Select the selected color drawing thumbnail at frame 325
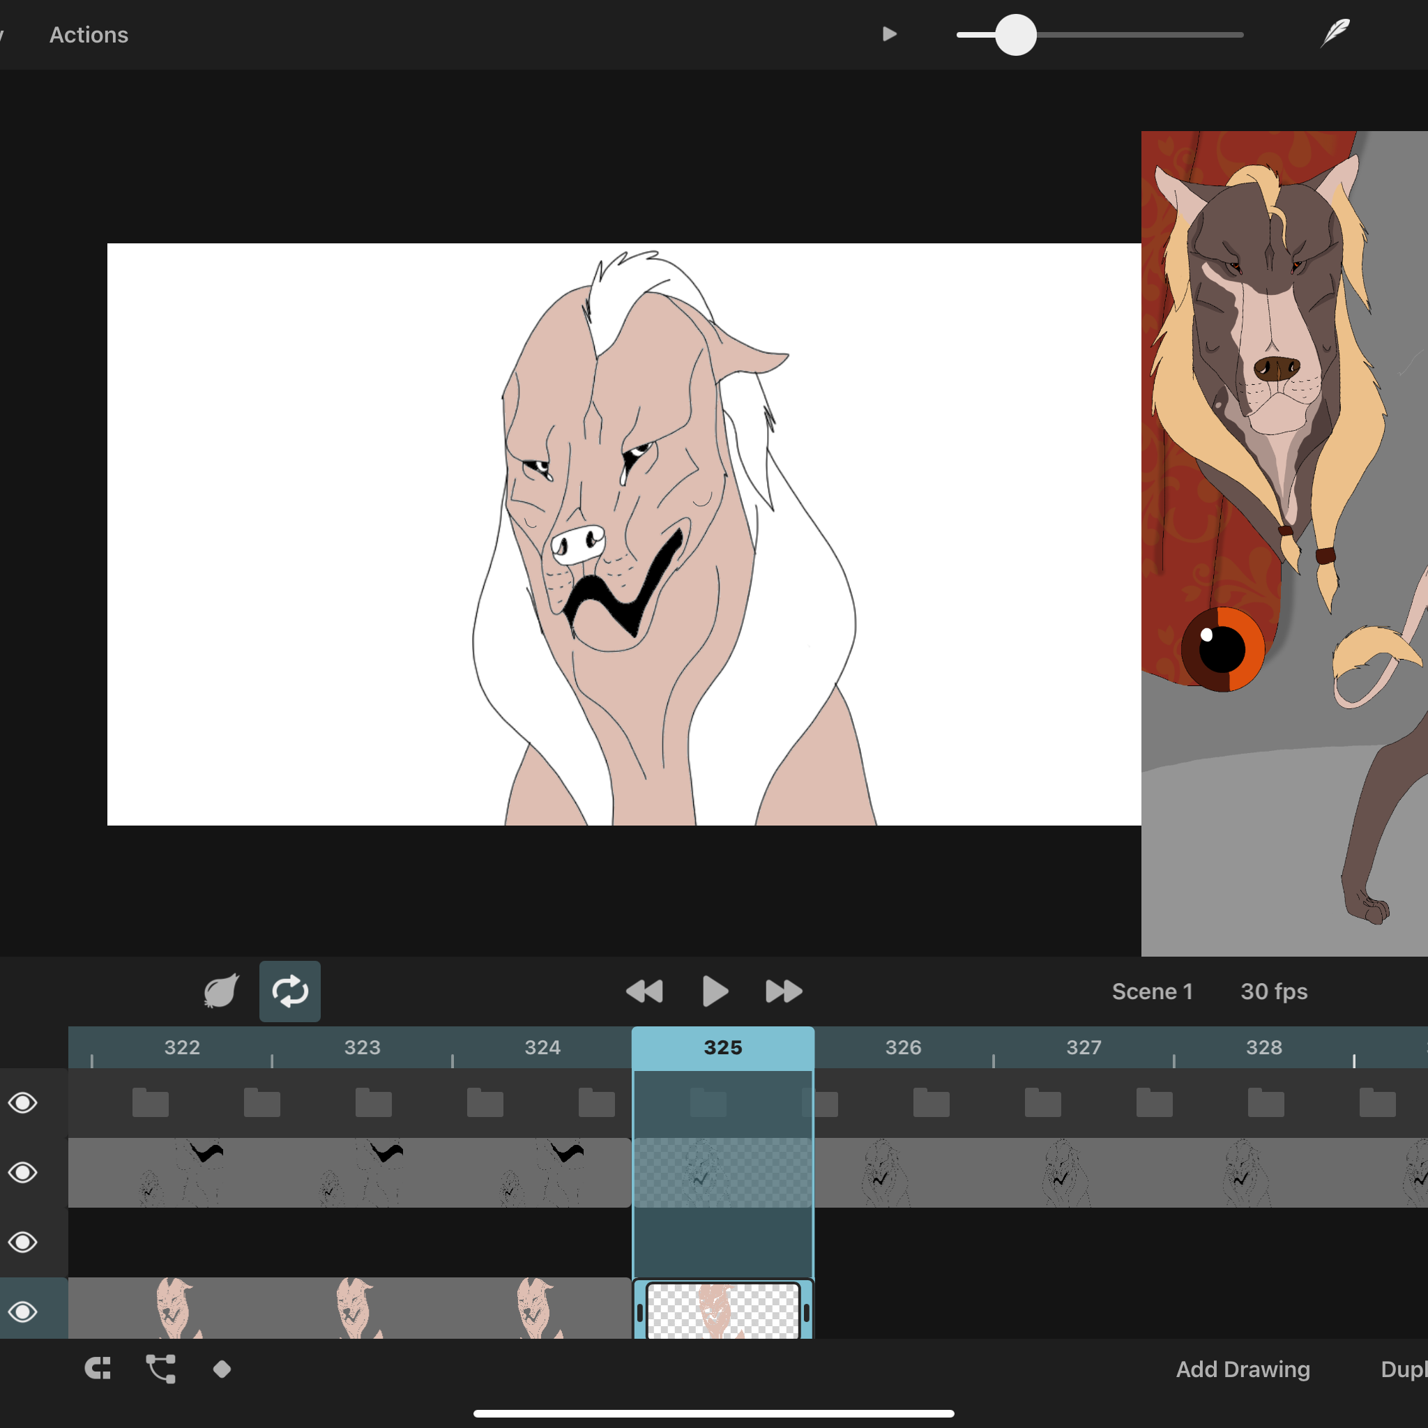 tap(723, 1310)
